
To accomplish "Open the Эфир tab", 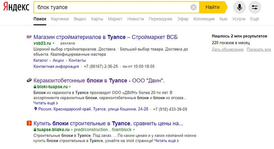I will (183, 19).
